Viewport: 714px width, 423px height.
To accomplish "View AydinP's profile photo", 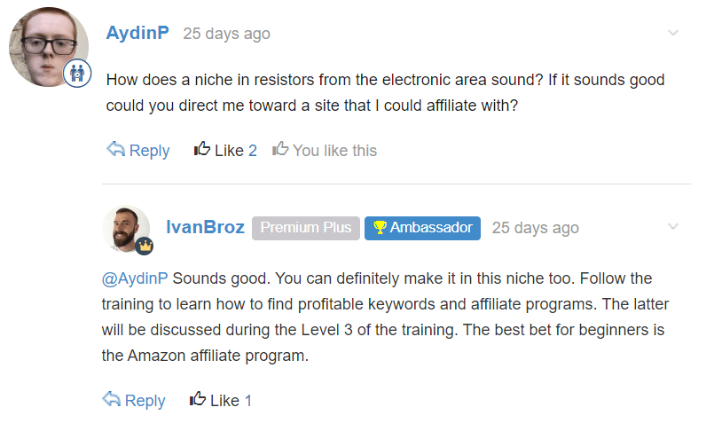I will [x=49, y=47].
